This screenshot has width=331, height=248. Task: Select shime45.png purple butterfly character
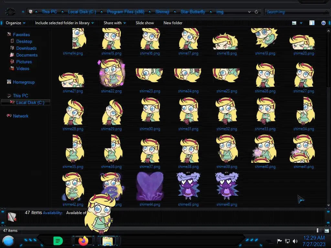click(188, 186)
